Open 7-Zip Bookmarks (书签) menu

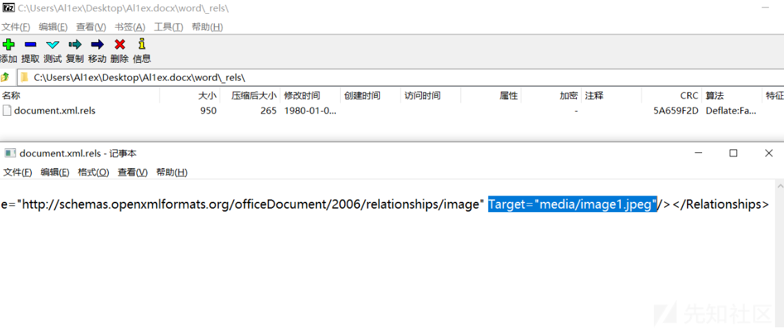(129, 27)
